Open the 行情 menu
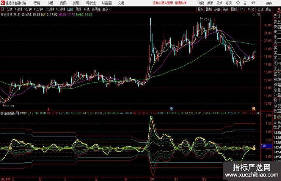The width and height of the screenshot is (281, 181). (x=37, y=3)
